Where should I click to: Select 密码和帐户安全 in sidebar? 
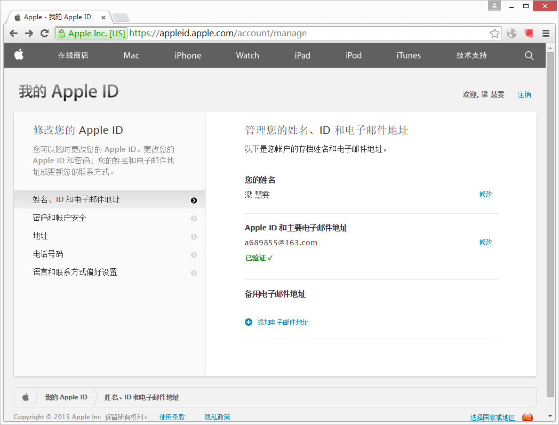pos(110,218)
